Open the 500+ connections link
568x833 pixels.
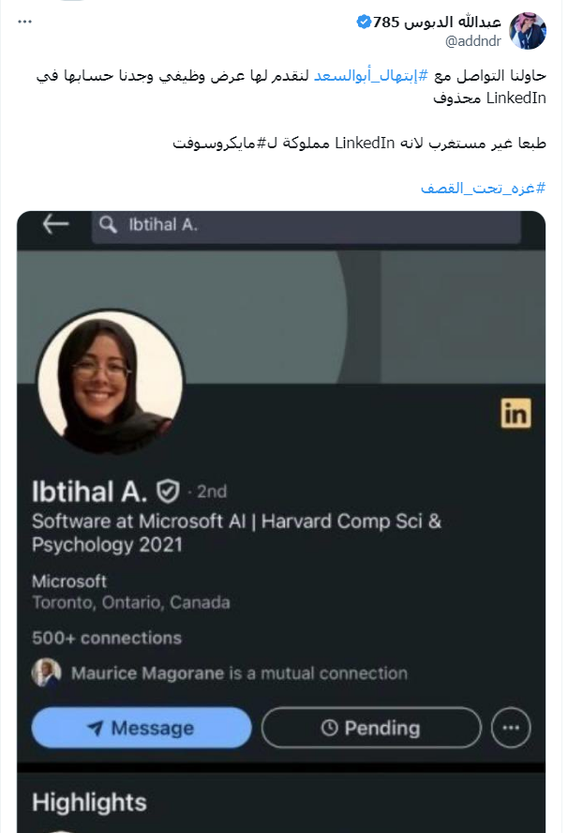coord(107,638)
